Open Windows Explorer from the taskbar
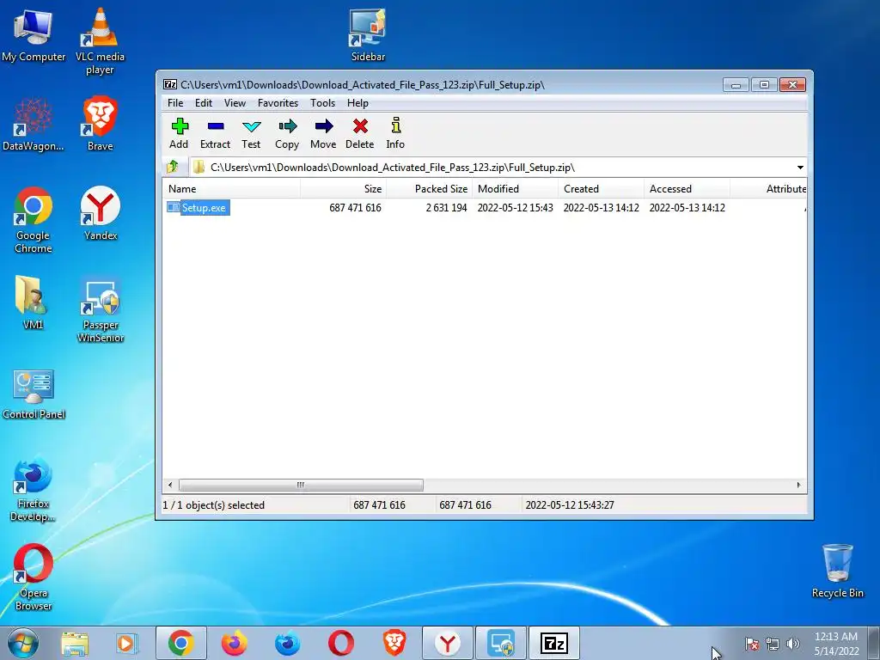The image size is (880, 660). click(75, 643)
